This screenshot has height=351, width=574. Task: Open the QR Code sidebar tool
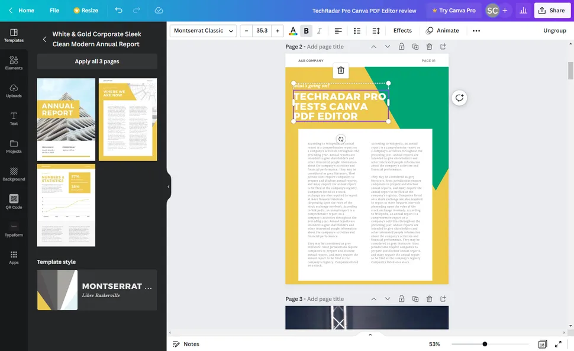14,202
